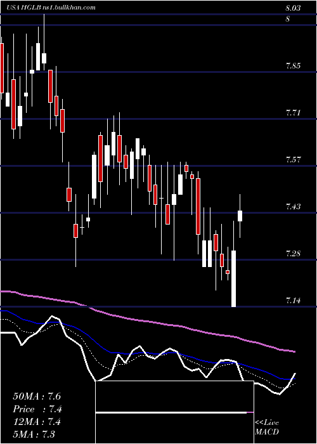Select the 7.28 price axis label

[x=293, y=254]
